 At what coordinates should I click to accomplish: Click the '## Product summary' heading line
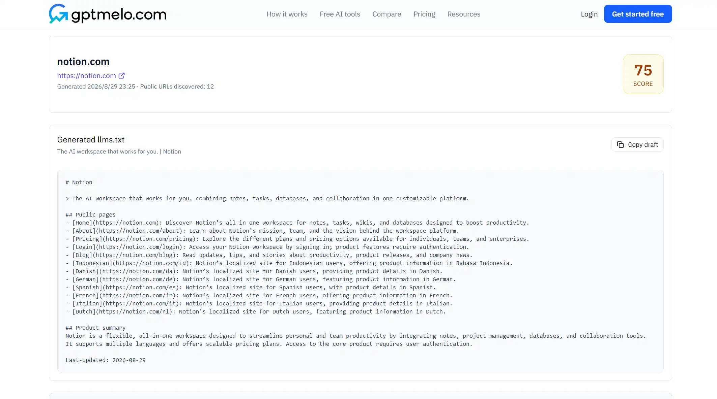click(x=95, y=328)
